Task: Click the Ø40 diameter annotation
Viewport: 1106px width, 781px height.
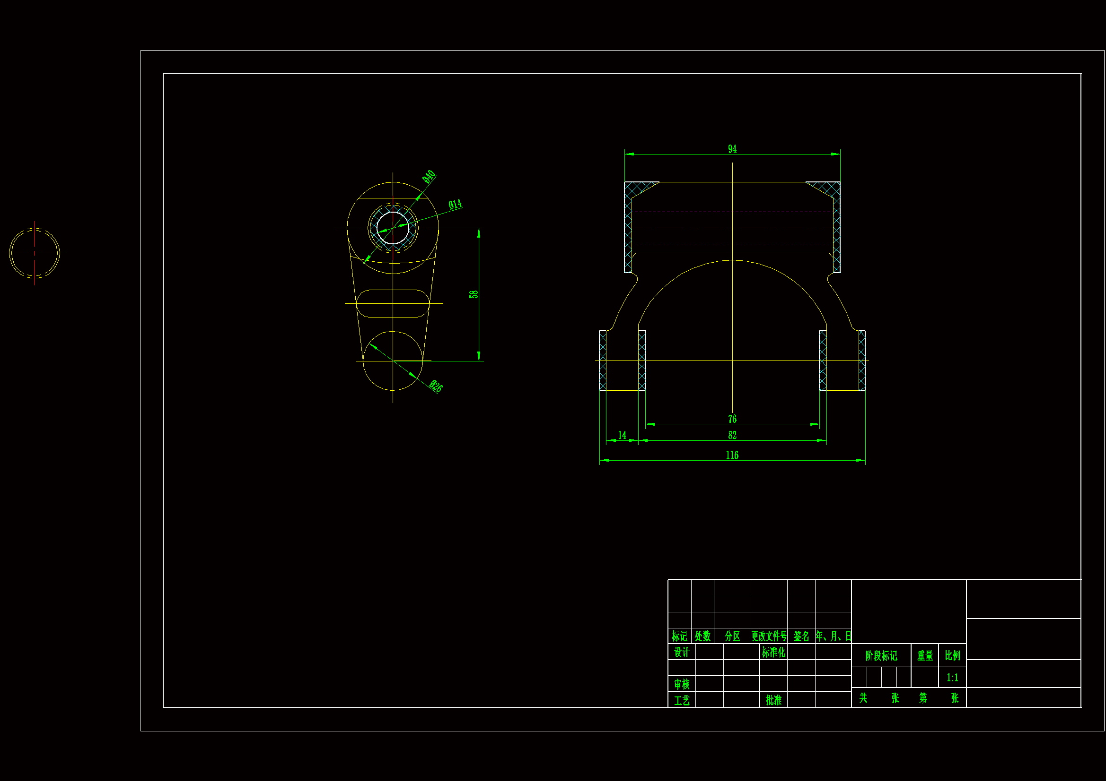Action: (x=429, y=177)
